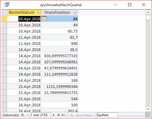Select the row selector for value 848
This screenshot has height=119, width=152.
(4, 43)
